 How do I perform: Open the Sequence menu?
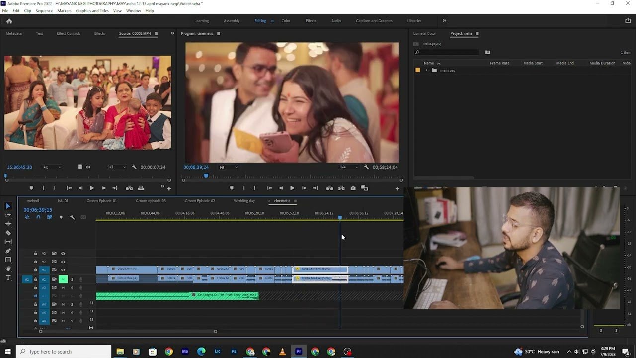click(x=44, y=11)
